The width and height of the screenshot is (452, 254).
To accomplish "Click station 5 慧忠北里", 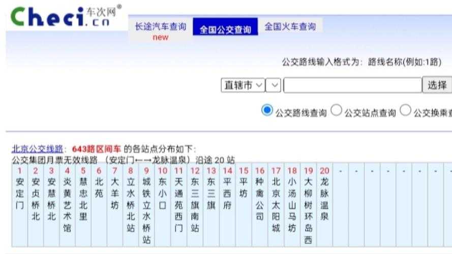I will [83, 199].
